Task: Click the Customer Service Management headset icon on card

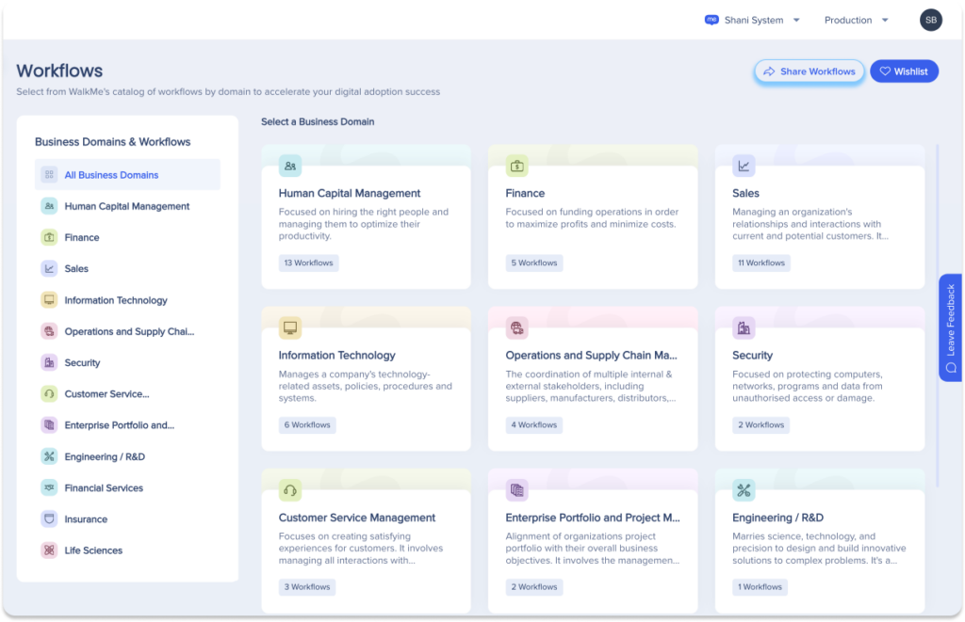Action: (x=289, y=489)
